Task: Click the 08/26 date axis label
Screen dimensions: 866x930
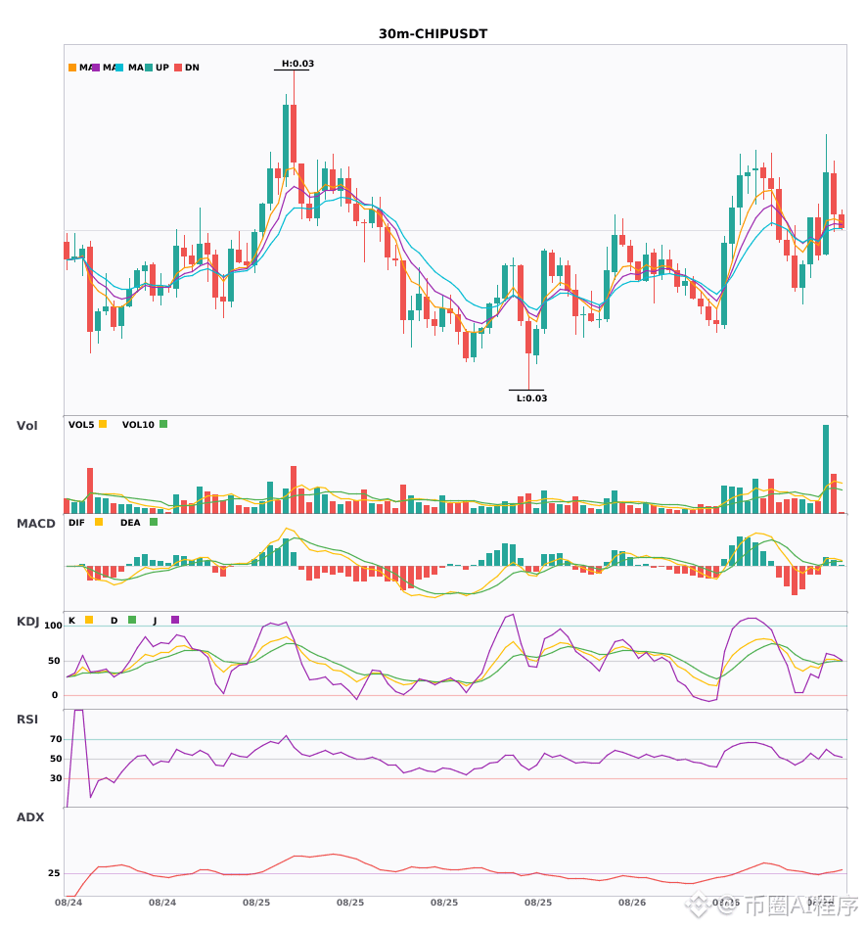Action: [x=632, y=903]
